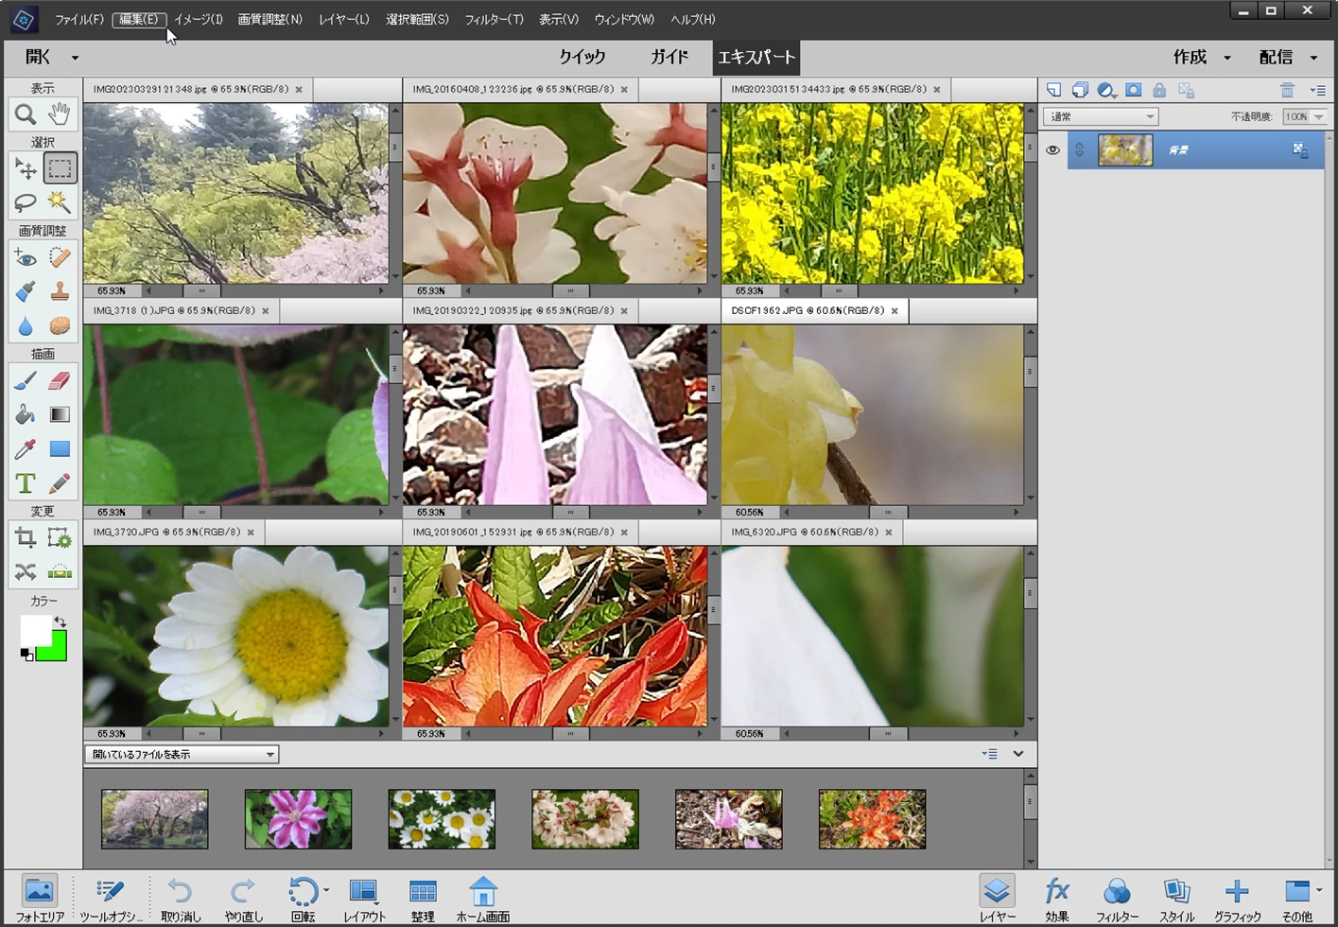Toggle the Tool Options panel button
This screenshot has width=1338, height=927.
click(111, 899)
